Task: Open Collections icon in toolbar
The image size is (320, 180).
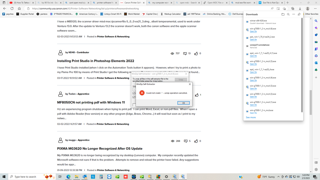Action: tap(293, 9)
